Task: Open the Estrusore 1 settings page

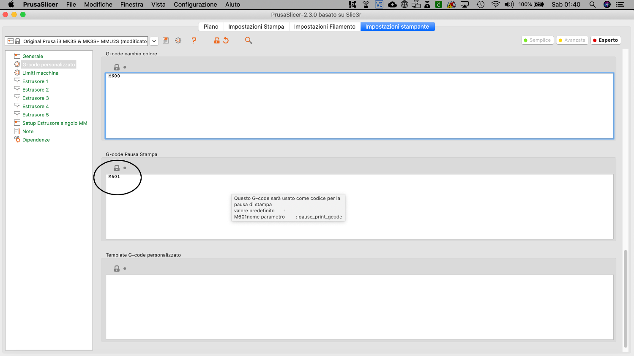Action: [x=35, y=81]
